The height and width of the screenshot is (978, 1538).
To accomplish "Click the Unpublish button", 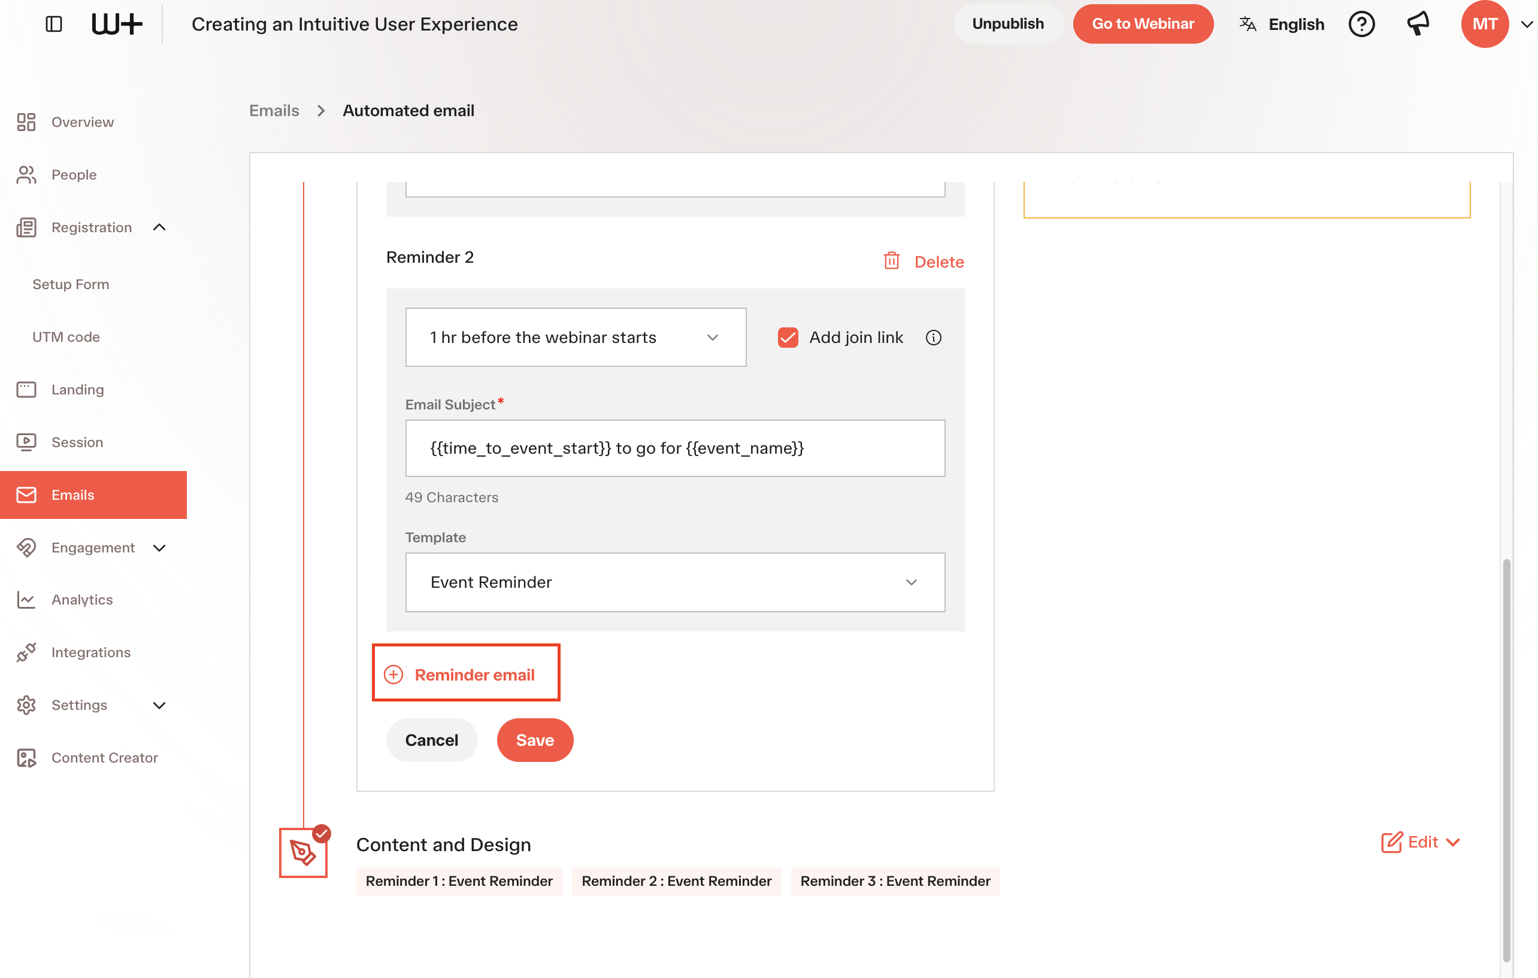I will click(x=1008, y=25).
